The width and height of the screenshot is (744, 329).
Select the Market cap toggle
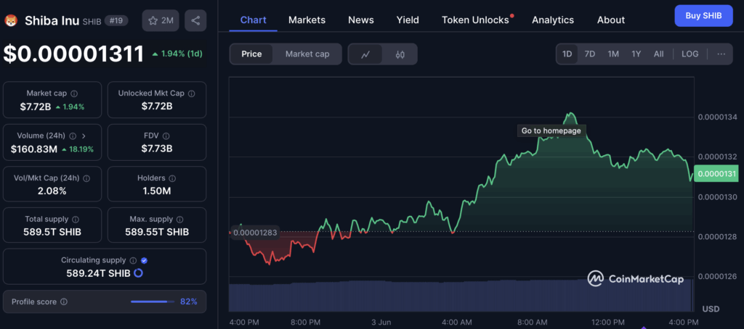pyautogui.click(x=307, y=54)
